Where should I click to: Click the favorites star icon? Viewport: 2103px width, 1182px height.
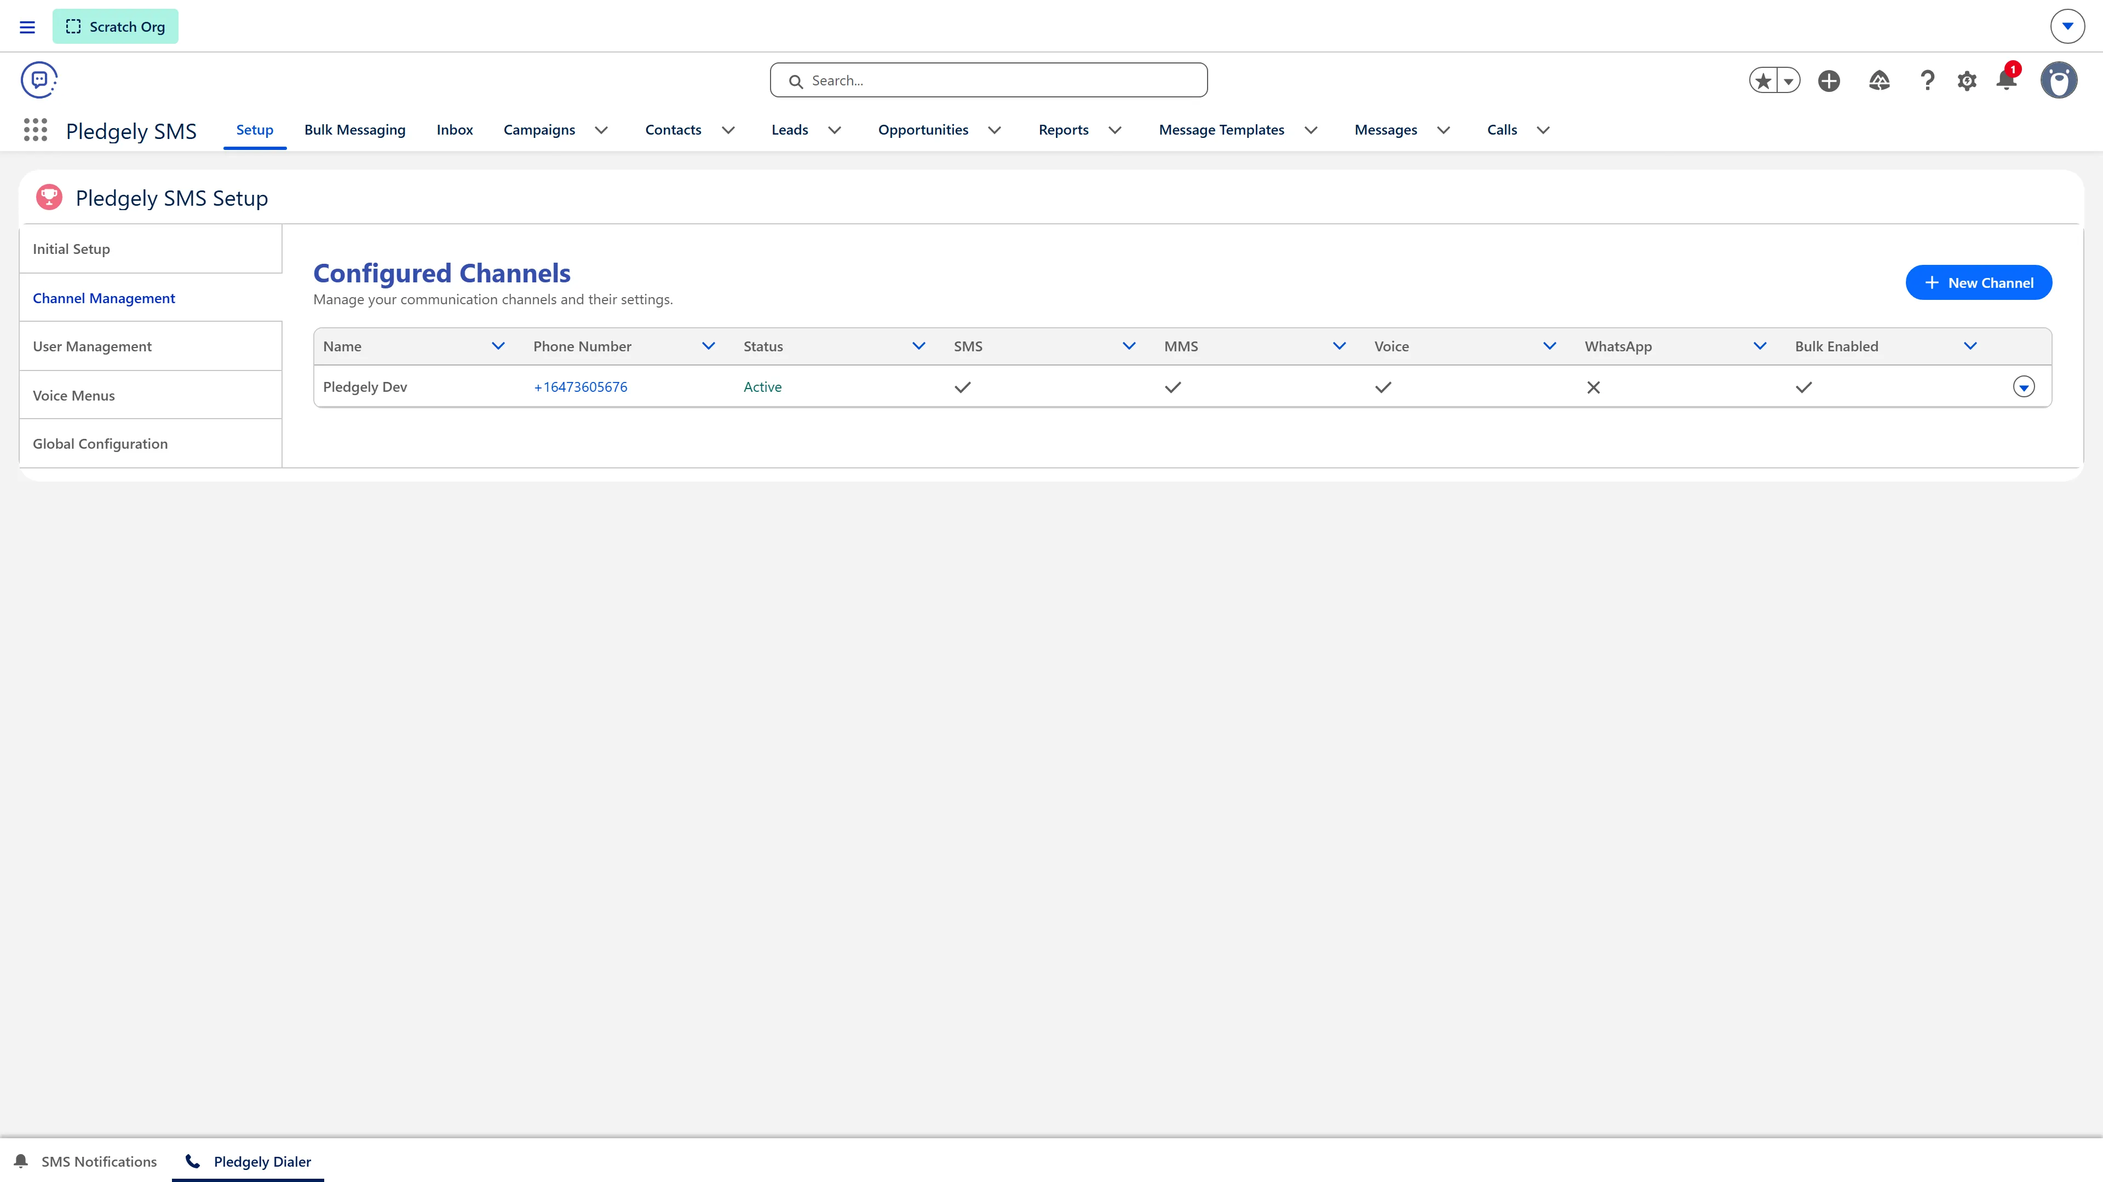tap(1763, 81)
